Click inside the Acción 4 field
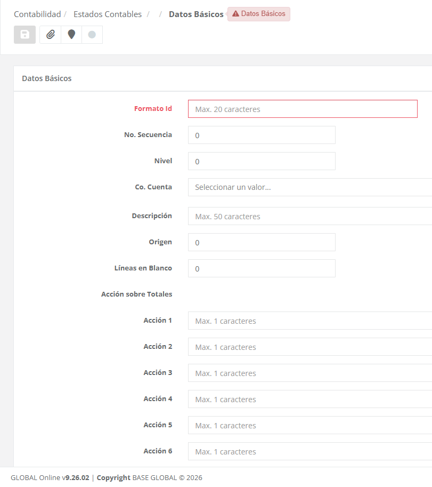 309,400
